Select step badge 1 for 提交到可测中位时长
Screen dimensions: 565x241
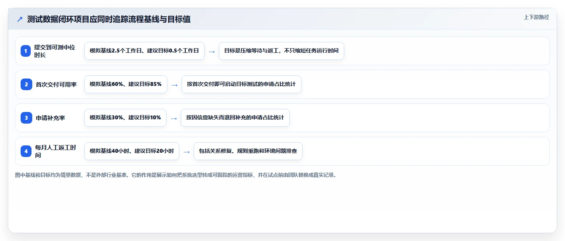[26, 51]
